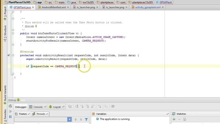Click the plantplaces breadcrumb
Screen dimensions: 220x124
105,2
